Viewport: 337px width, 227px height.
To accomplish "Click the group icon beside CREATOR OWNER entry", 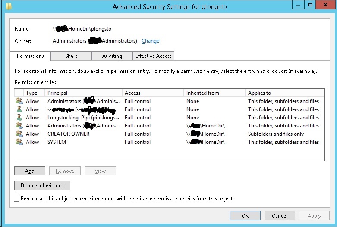I will point(19,134).
